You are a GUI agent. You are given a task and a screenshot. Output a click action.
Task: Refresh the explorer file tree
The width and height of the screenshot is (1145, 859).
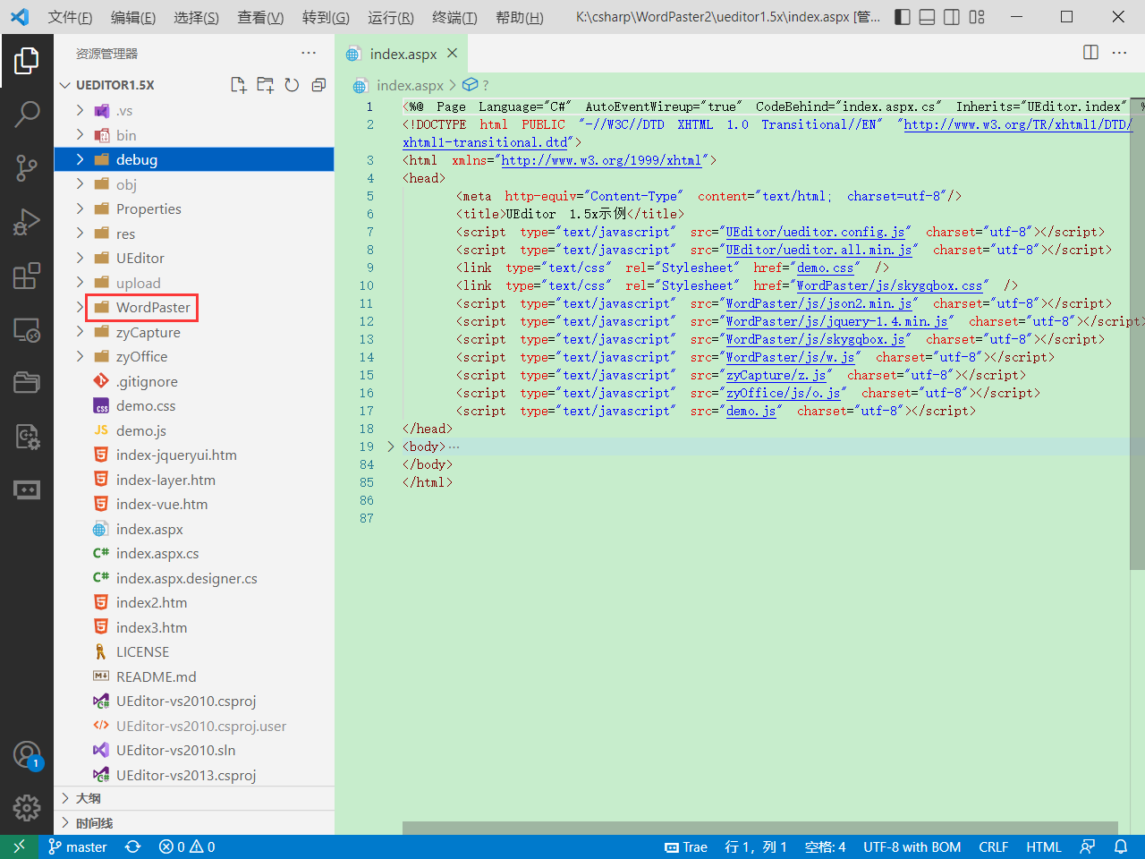[x=292, y=85]
